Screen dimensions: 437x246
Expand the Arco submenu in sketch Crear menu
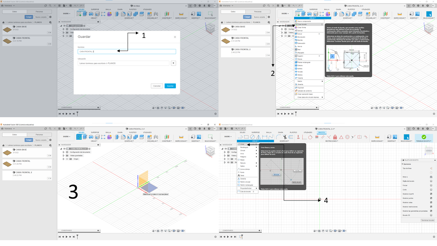[256, 153]
